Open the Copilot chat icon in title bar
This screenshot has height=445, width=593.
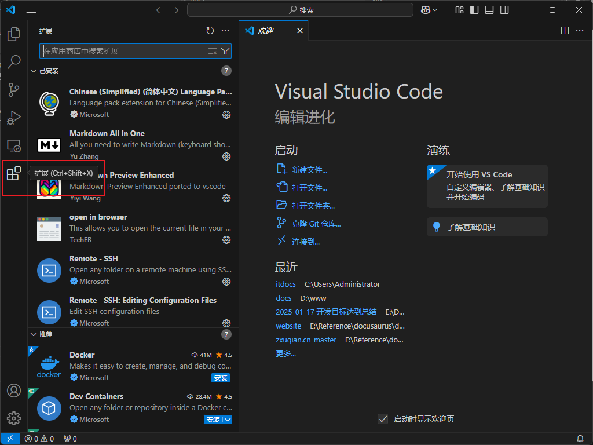tap(426, 10)
